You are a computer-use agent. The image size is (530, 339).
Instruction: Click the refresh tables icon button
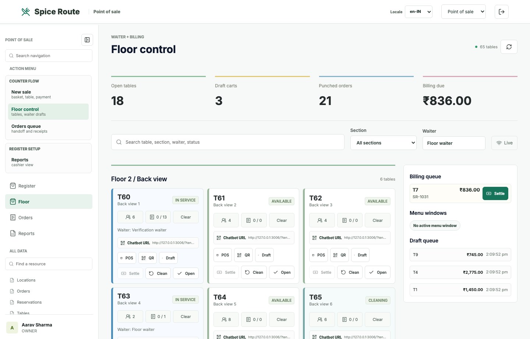pyautogui.click(x=509, y=47)
